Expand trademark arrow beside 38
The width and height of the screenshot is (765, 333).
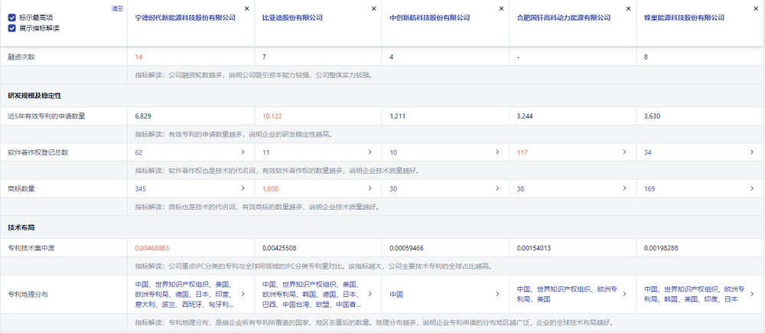(625, 188)
